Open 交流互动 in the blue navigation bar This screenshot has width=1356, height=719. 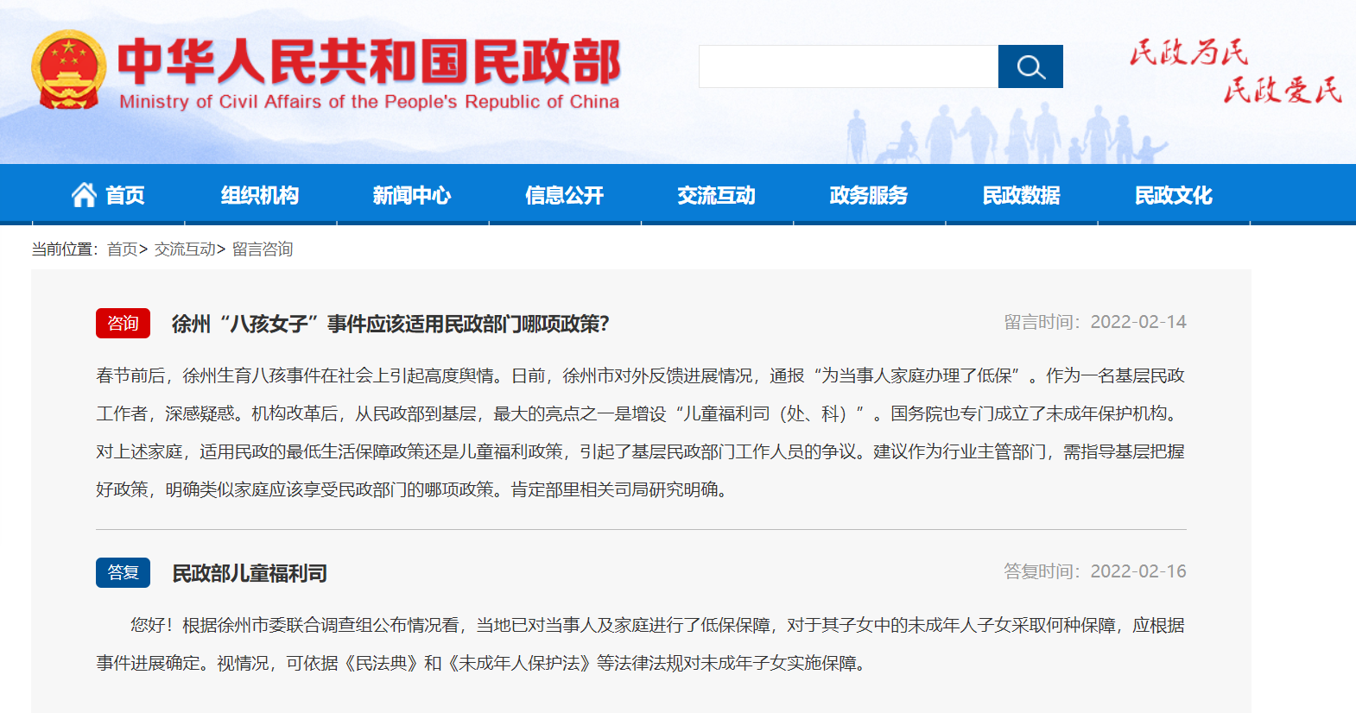[716, 195]
